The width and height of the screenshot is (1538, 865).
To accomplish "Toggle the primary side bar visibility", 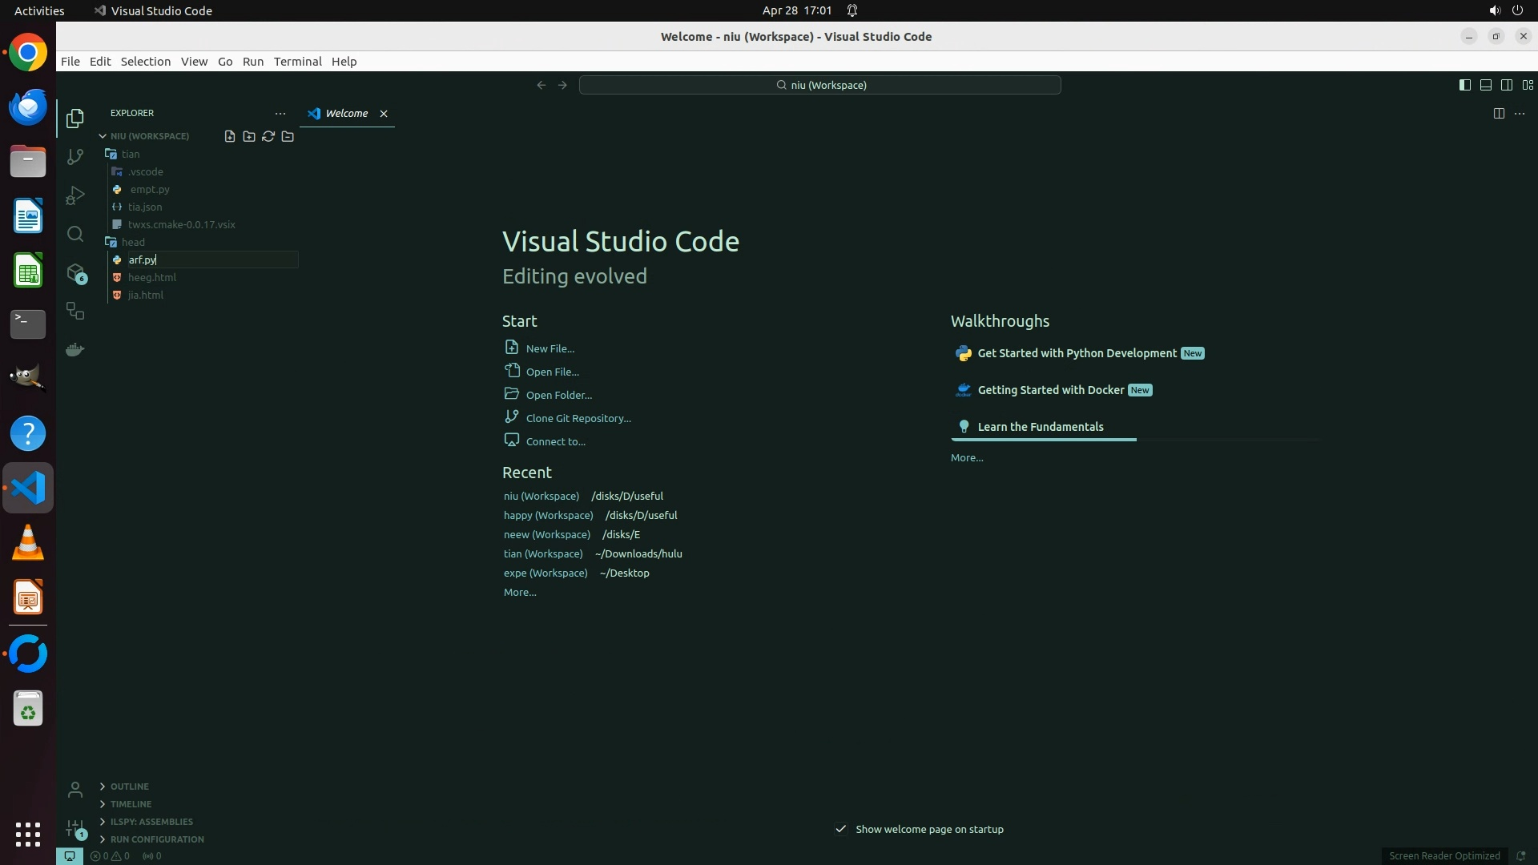I will (x=1465, y=85).
